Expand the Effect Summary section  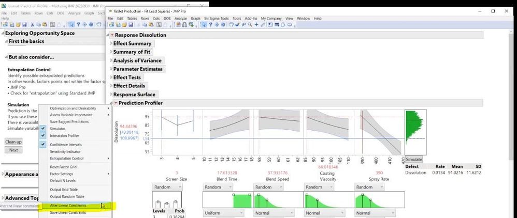coord(111,43)
